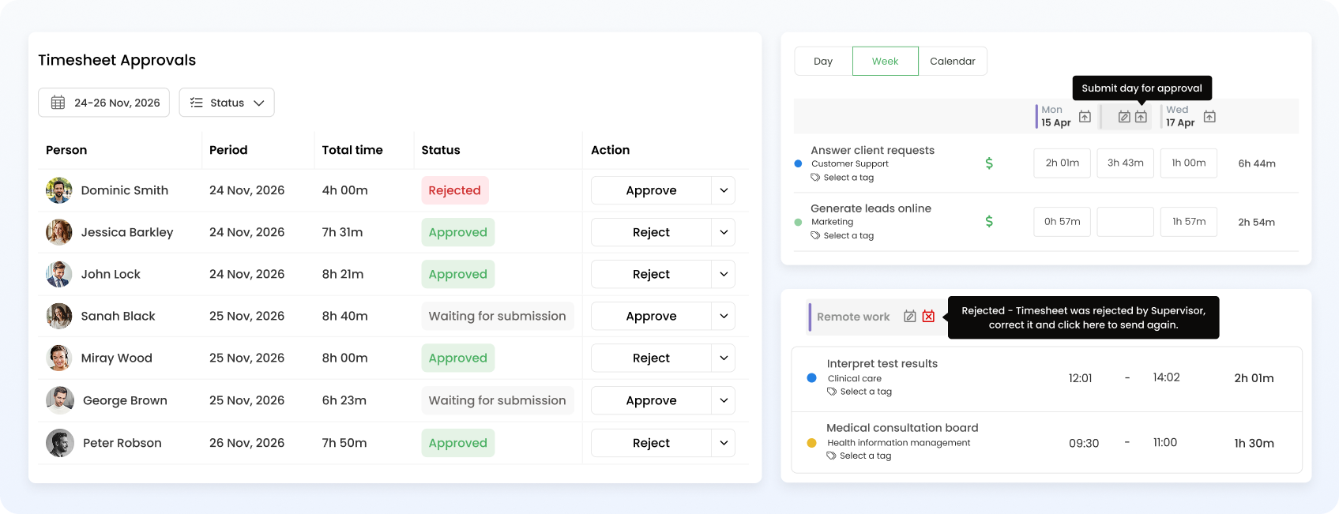Expand action options for Dominic Smith

pyautogui.click(x=724, y=190)
